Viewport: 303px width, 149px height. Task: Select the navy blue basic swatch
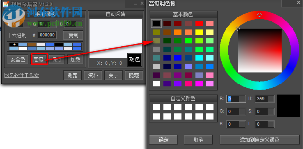tap(167, 58)
